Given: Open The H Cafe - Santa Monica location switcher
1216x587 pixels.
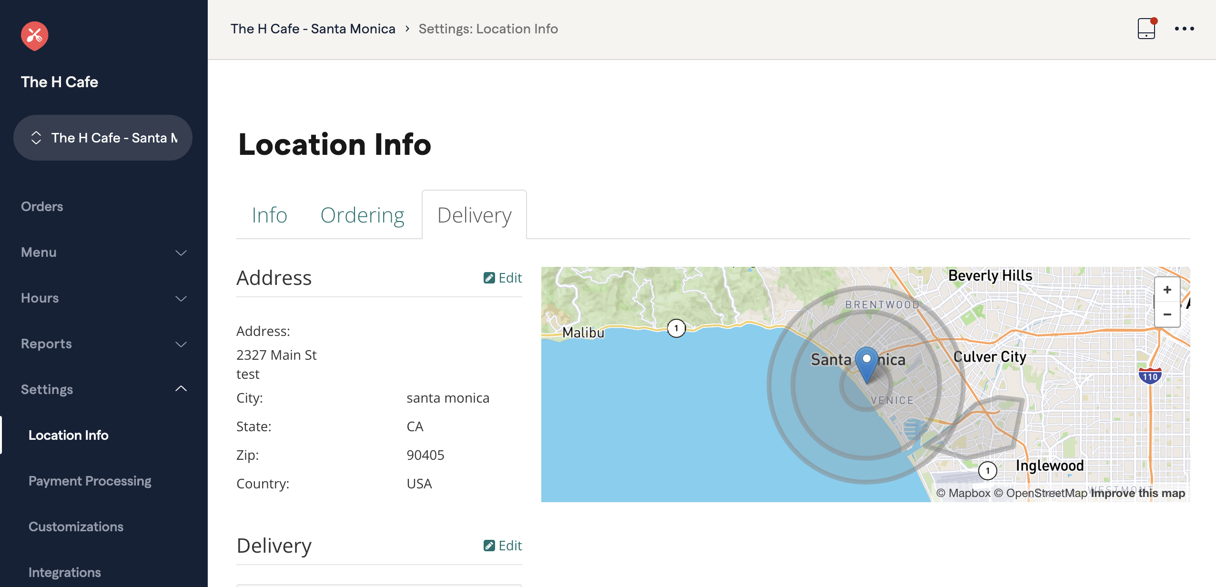Looking at the screenshot, I should tap(102, 138).
